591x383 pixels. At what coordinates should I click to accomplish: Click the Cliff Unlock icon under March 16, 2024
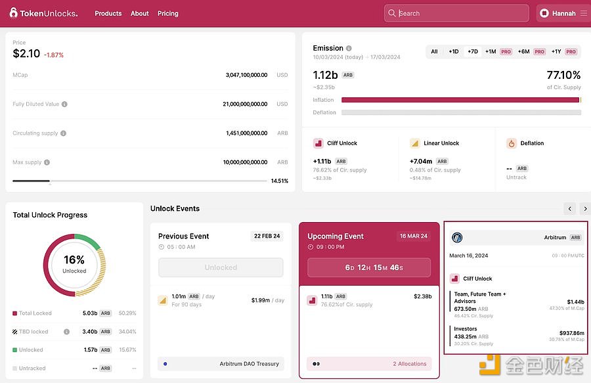454,279
